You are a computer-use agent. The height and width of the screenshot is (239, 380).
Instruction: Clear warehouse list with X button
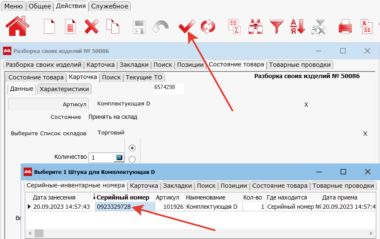365,134
